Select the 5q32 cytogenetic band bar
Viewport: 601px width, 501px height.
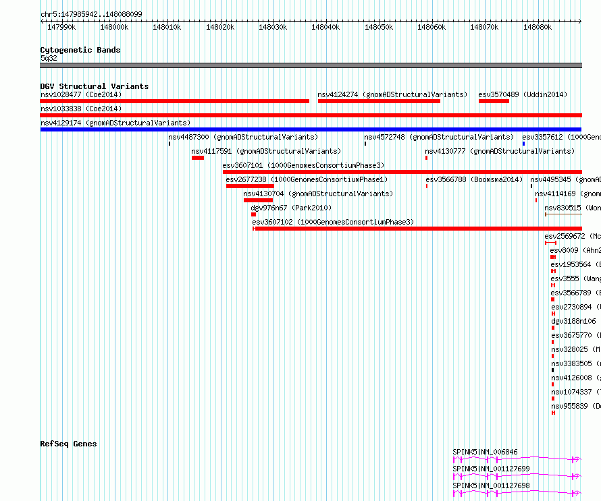tap(311, 65)
